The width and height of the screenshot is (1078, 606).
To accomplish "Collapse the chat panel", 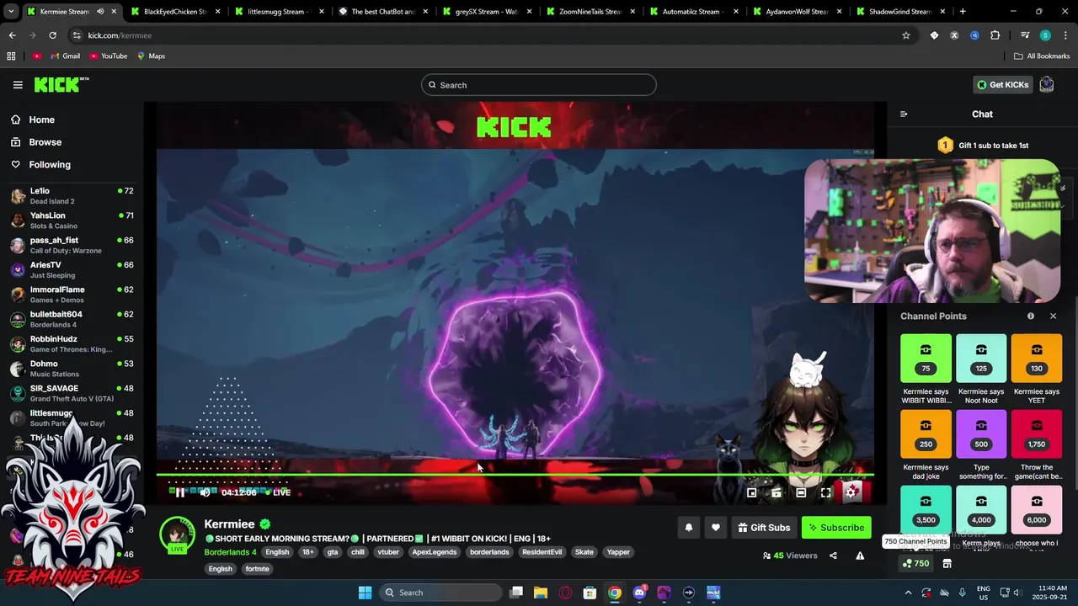I will (904, 114).
